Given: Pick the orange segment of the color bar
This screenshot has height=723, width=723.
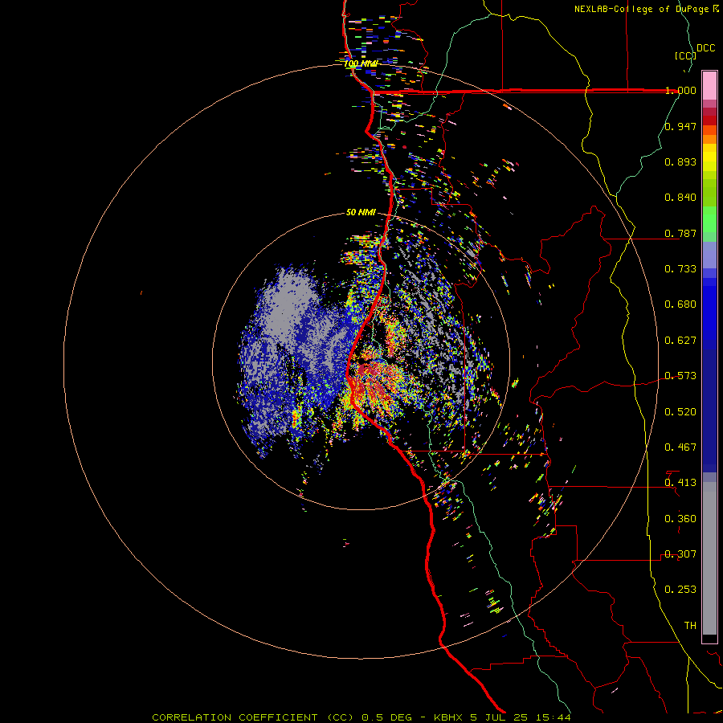Looking at the screenshot, I should [709, 135].
